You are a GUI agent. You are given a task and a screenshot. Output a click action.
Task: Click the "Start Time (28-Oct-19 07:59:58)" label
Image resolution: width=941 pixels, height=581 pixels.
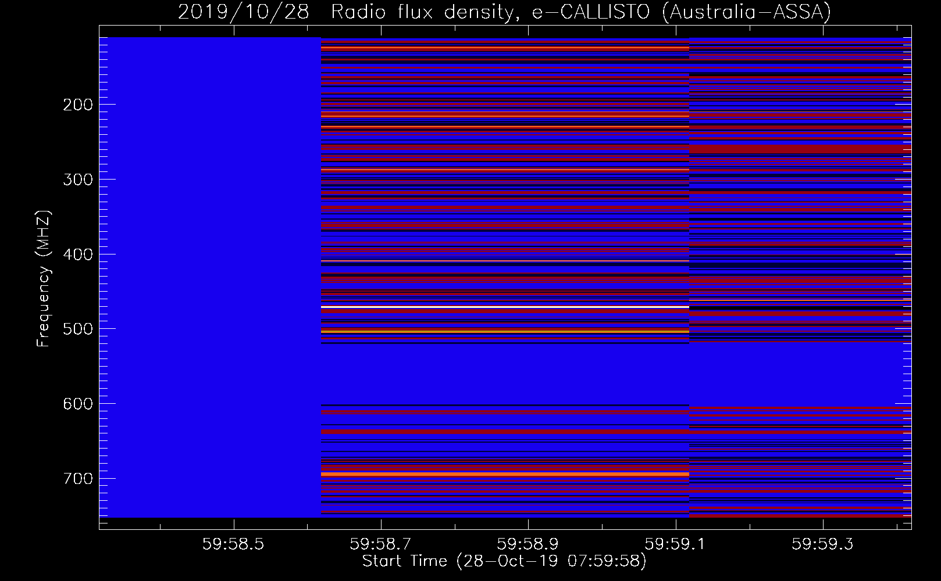(x=504, y=561)
